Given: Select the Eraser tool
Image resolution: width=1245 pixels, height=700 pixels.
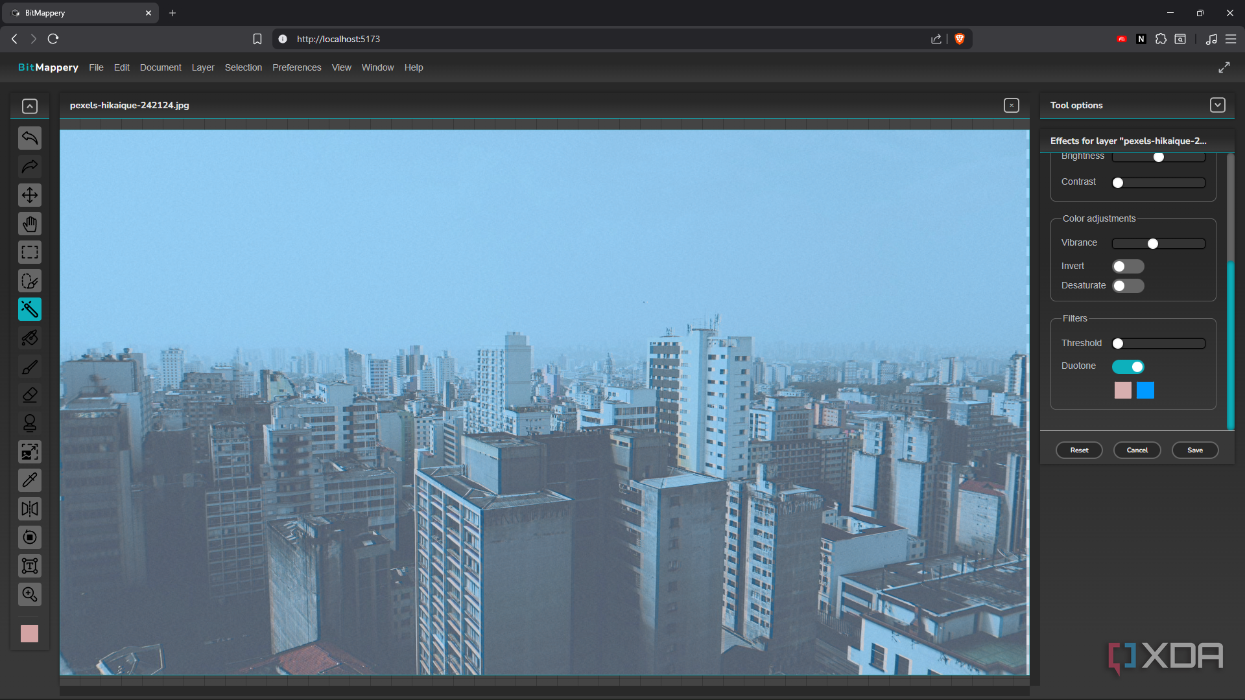Looking at the screenshot, I should [x=30, y=395].
